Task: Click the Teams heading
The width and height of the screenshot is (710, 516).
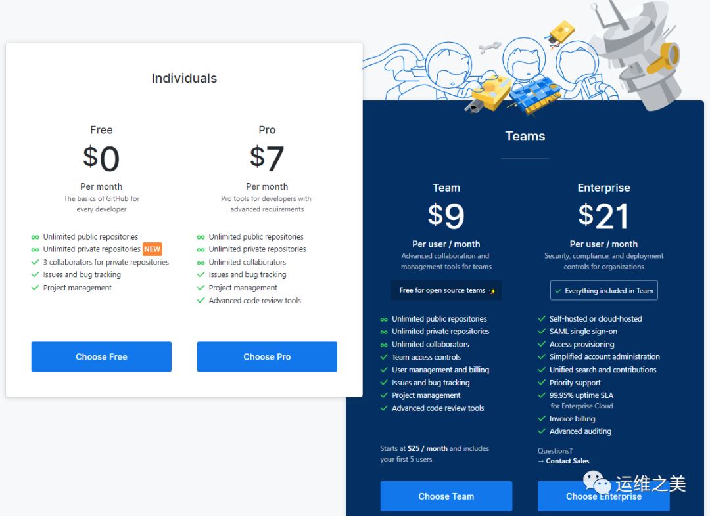Action: tap(525, 136)
